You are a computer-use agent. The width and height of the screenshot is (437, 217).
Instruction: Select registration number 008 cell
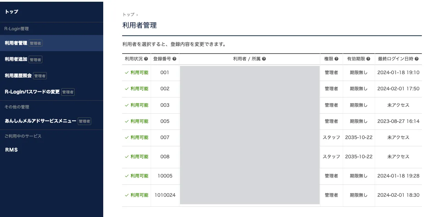[x=165, y=157]
